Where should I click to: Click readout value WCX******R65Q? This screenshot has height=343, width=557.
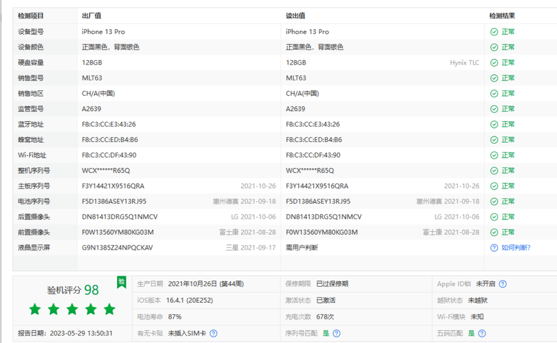click(310, 171)
